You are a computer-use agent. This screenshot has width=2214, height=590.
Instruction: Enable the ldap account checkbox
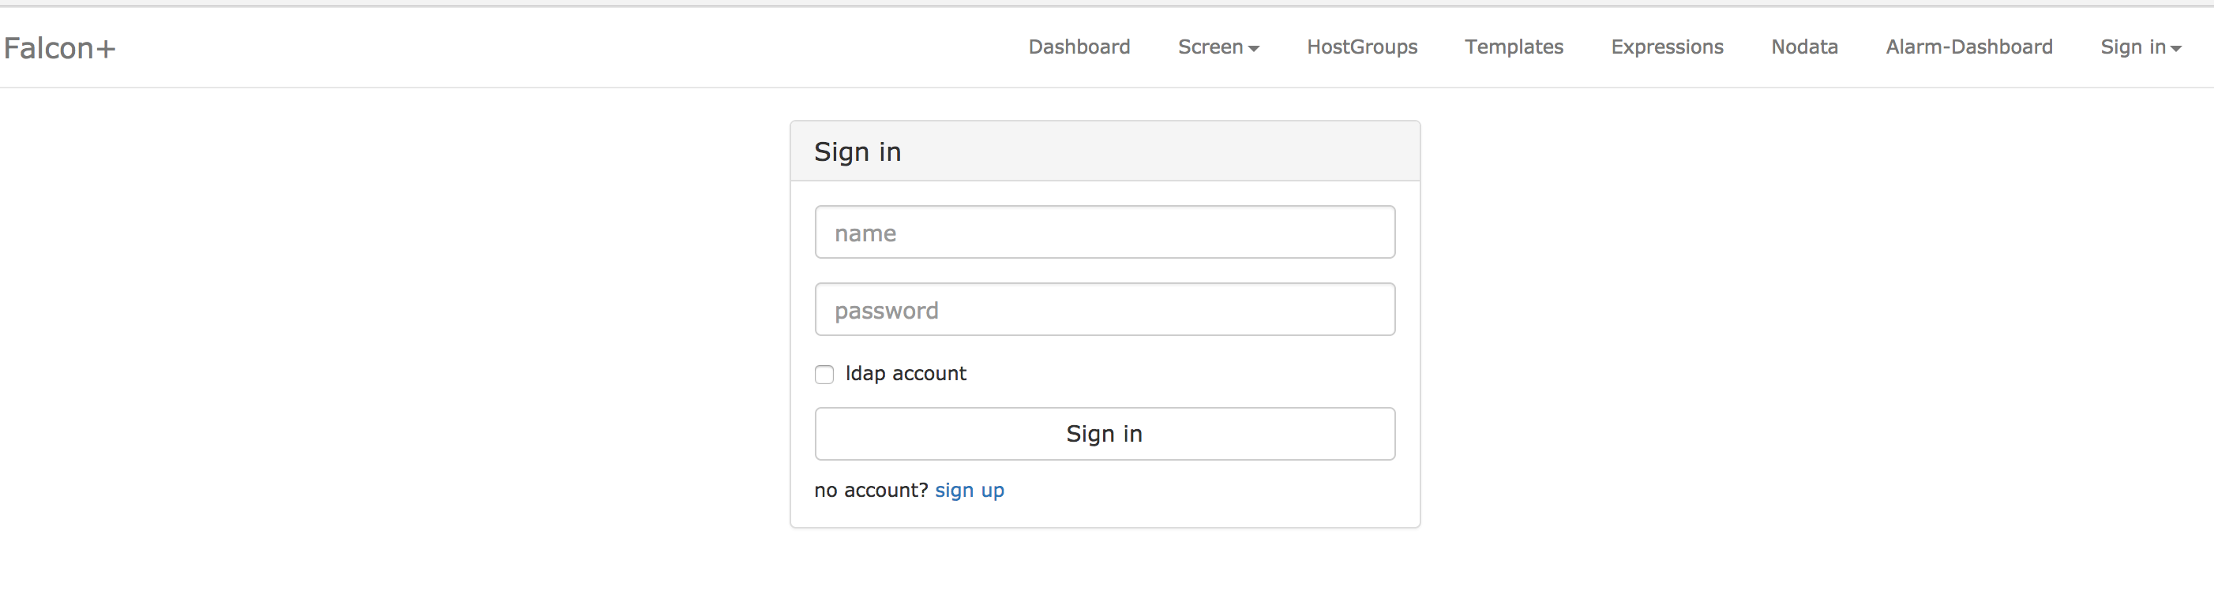[824, 375]
